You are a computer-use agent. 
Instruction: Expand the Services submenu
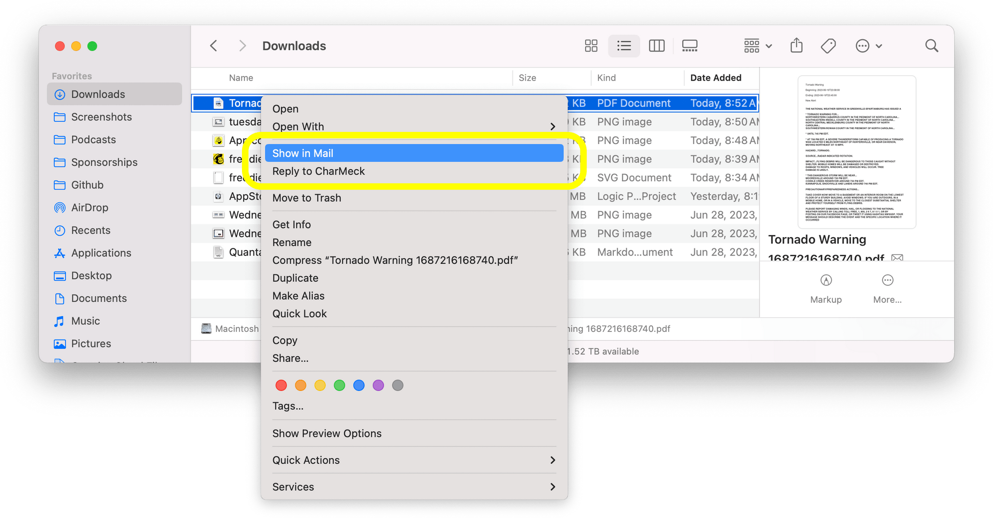(552, 487)
